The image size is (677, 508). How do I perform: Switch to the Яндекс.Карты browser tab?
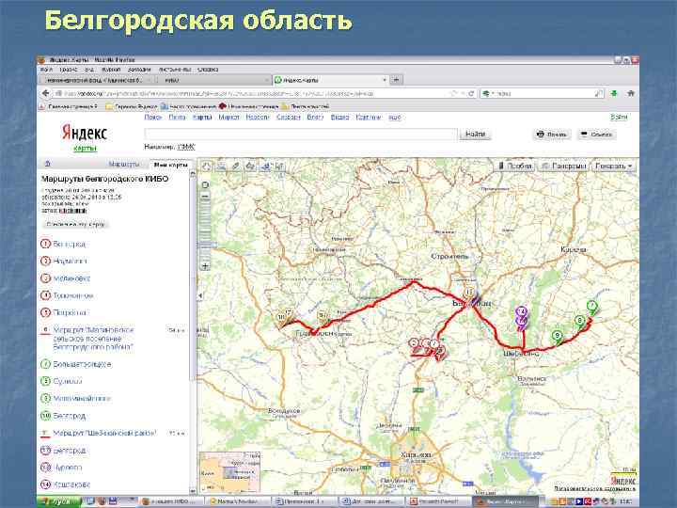330,80
